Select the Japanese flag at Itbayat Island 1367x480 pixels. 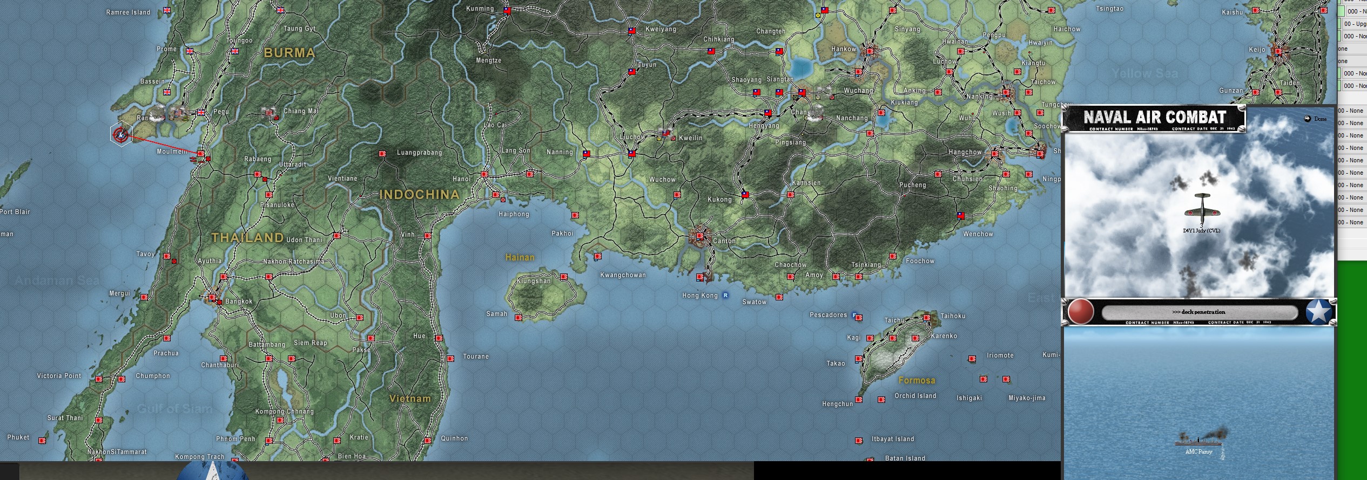(859, 441)
